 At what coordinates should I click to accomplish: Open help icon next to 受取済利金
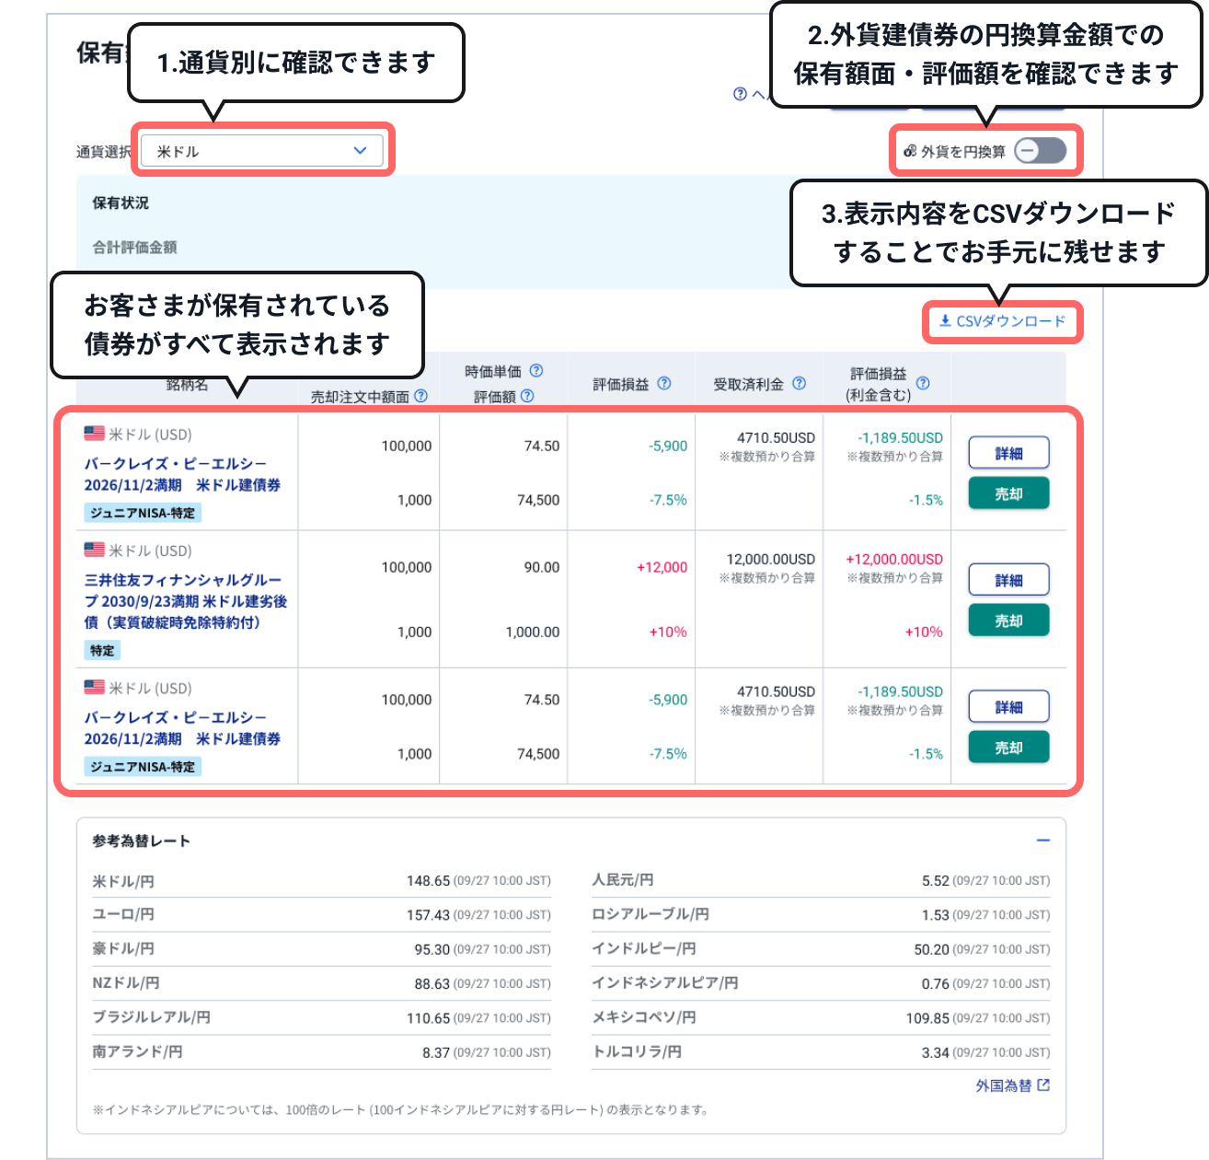tap(800, 383)
